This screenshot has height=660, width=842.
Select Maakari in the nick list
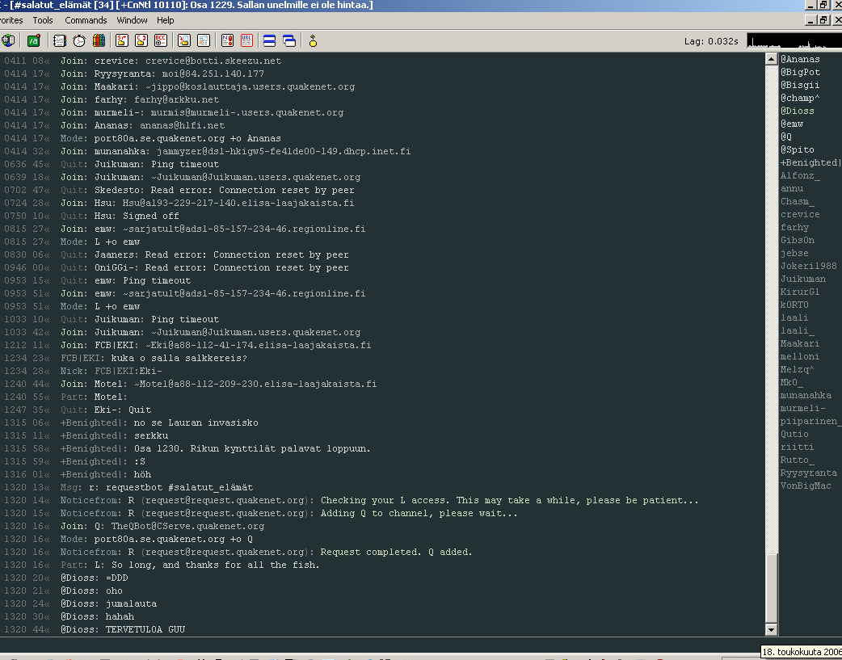click(x=800, y=343)
